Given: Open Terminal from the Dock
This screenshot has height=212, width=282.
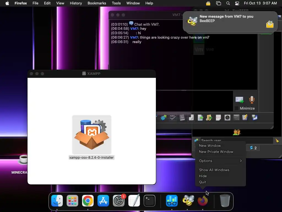Looking at the screenshot, I should [x=150, y=201].
